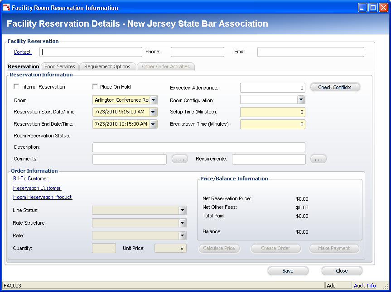Grab the resize grip in the status bar corner
The width and height of the screenshot is (391, 292).
tap(386, 286)
